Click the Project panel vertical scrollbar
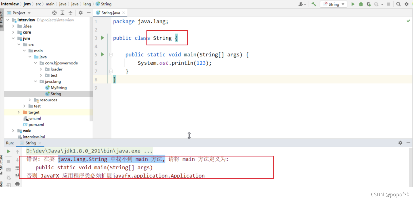The width and height of the screenshot is (413, 200). pos(91,69)
